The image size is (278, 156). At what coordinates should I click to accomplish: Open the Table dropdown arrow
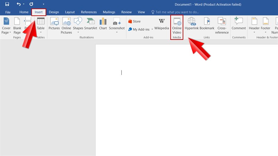(x=41, y=32)
